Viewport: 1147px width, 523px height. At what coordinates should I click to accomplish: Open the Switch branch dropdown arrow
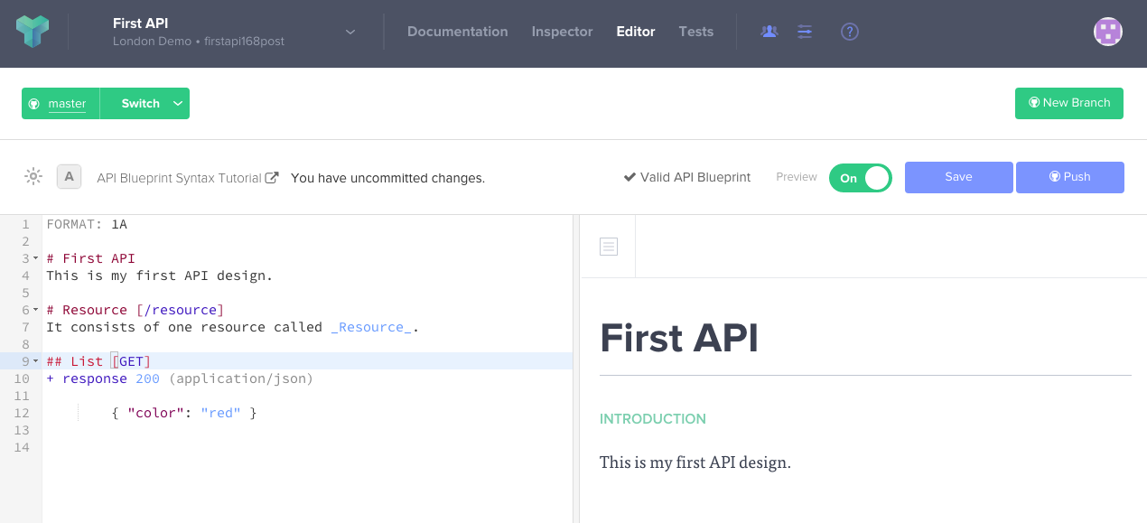pos(178,104)
